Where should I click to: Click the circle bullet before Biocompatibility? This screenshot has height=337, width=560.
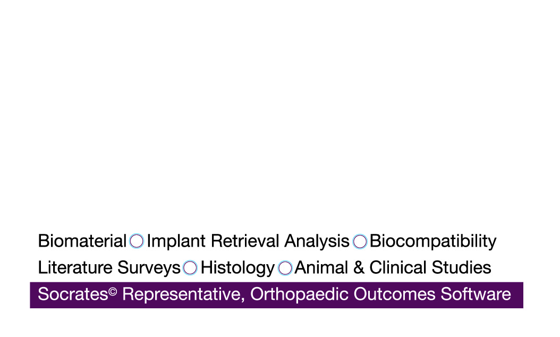tap(360, 241)
